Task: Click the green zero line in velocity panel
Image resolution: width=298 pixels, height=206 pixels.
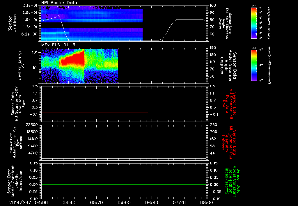Action: (x=124, y=184)
